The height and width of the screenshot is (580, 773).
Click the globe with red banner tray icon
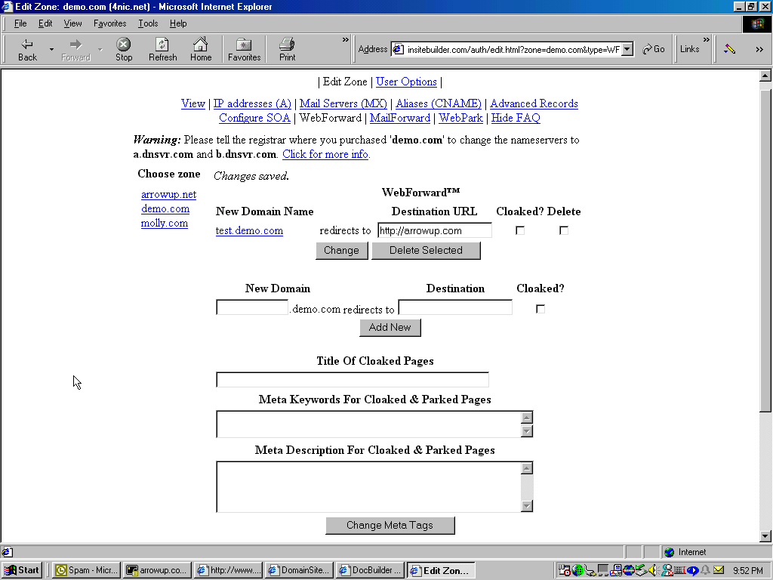point(628,570)
